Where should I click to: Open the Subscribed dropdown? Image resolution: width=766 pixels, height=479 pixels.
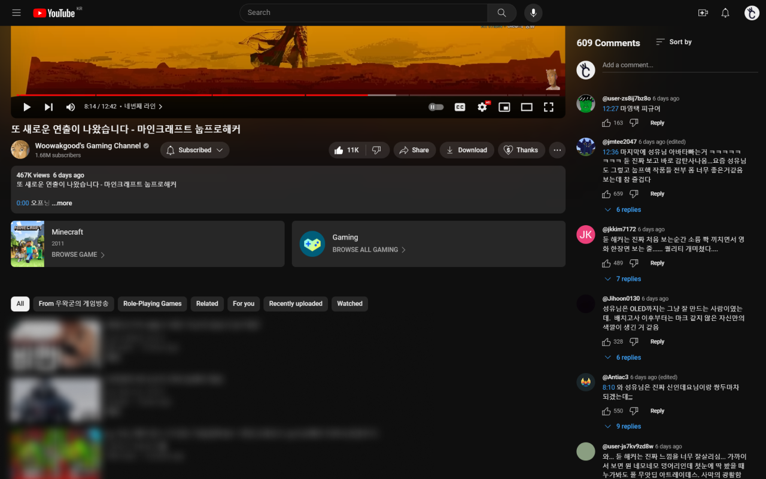194,150
